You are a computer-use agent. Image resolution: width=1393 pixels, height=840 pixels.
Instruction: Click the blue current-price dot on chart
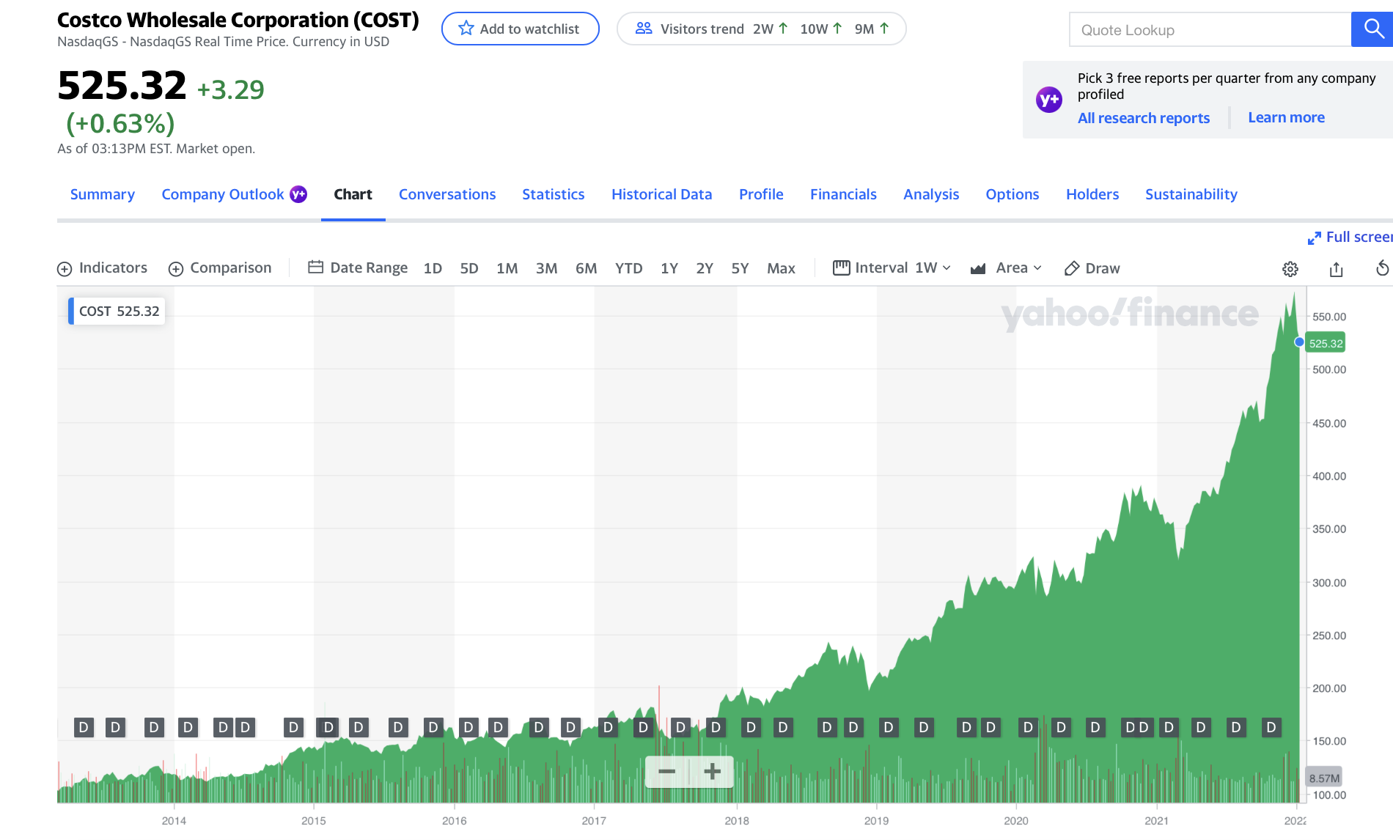coord(1299,342)
